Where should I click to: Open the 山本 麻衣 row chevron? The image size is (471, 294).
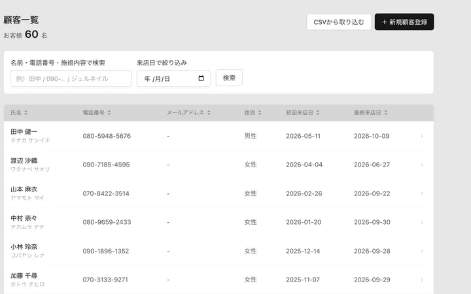tap(422, 193)
